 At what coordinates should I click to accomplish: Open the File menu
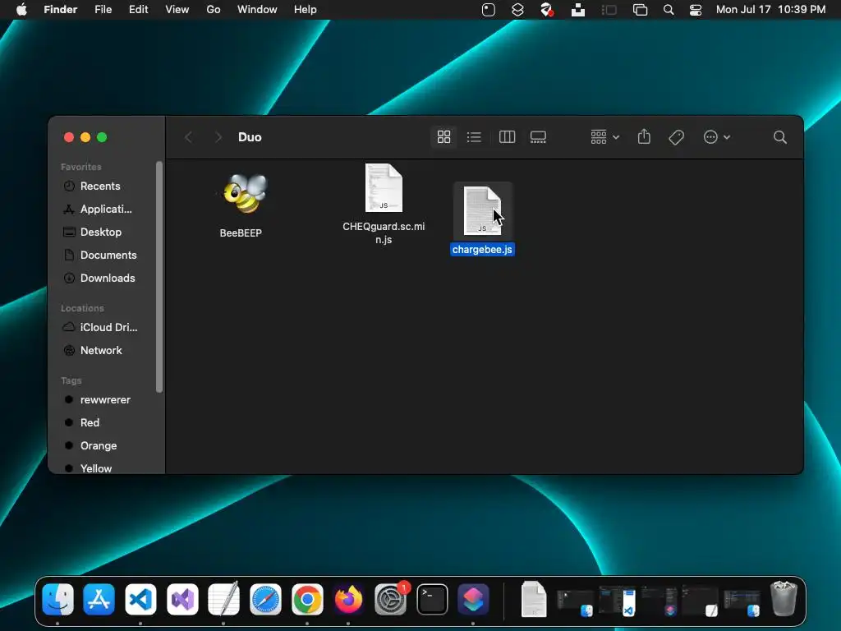pyautogui.click(x=103, y=10)
